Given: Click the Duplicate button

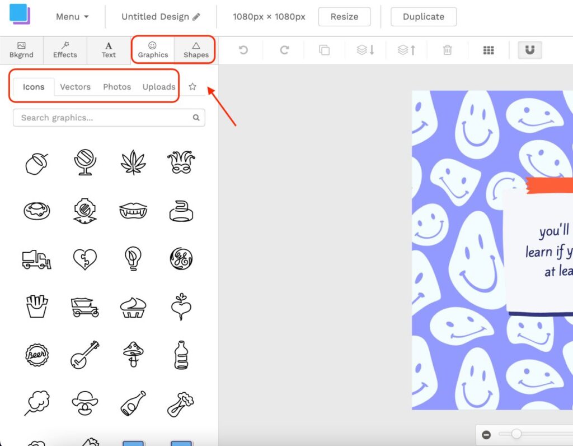Looking at the screenshot, I should (424, 16).
